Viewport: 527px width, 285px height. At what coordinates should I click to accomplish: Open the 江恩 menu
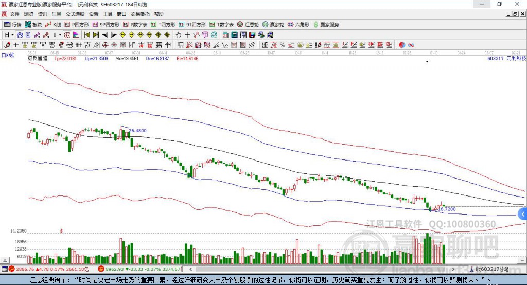57,14
